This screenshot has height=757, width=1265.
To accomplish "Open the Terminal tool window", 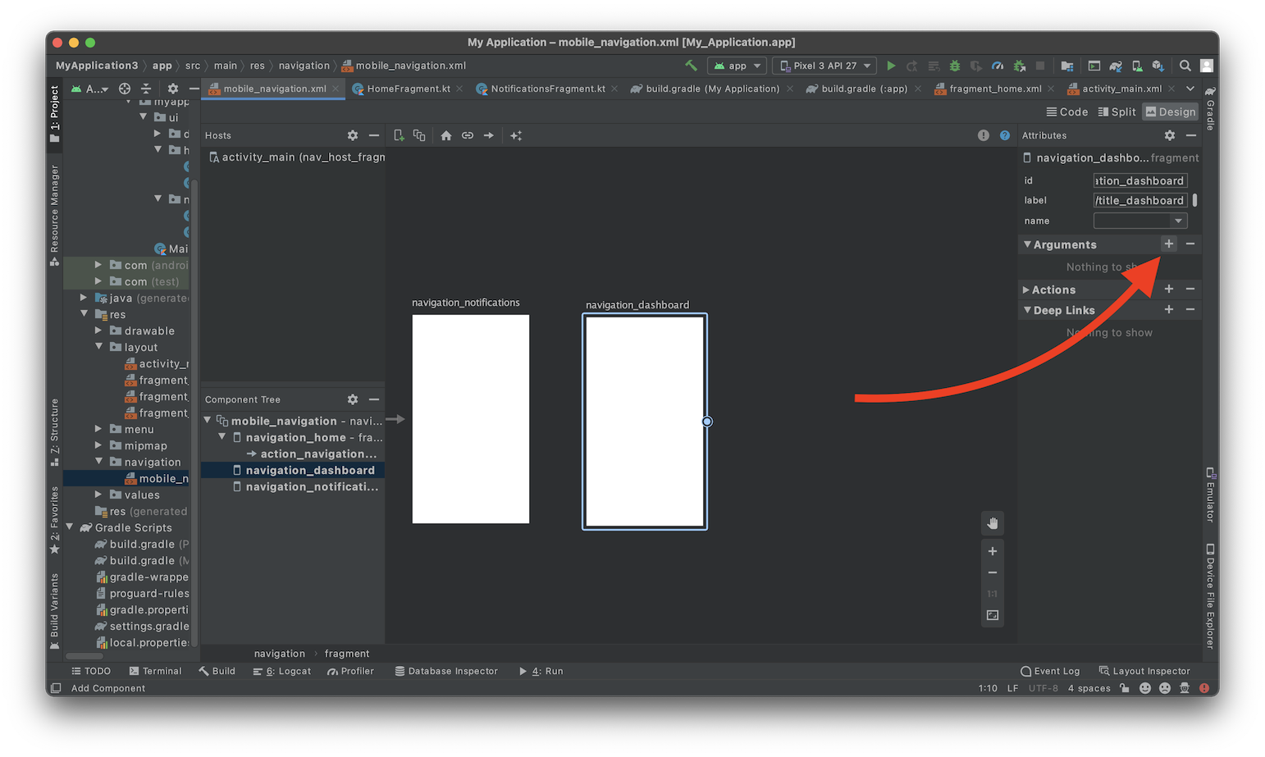I will click(x=155, y=671).
